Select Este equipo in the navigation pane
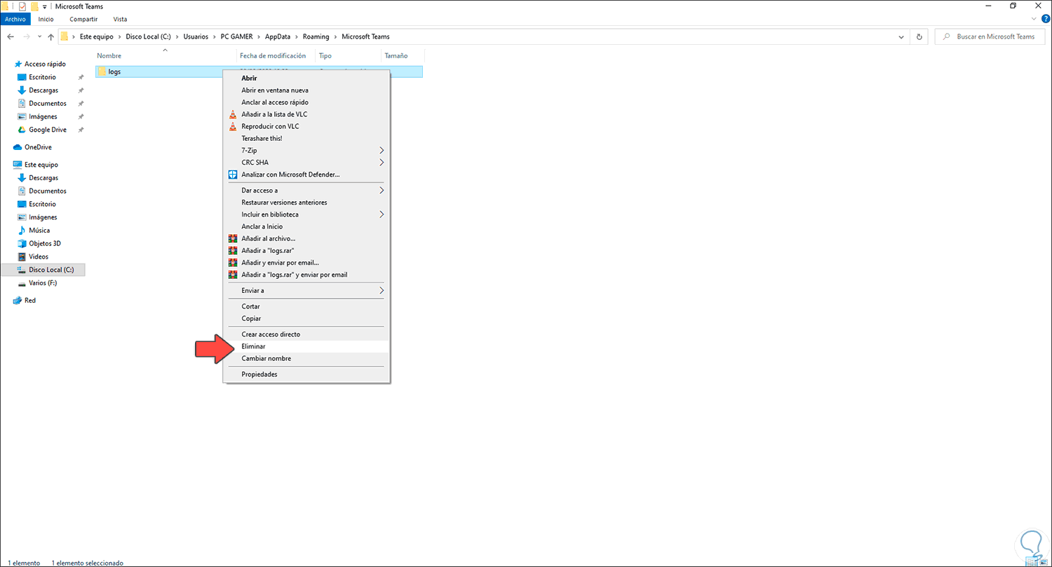This screenshot has width=1052, height=567. coord(41,165)
